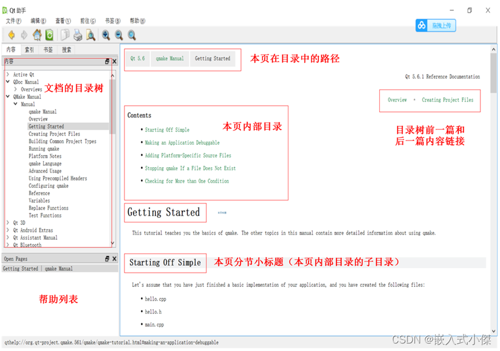Screen dimensions: 500x351
Task: Follow Creating Project Files next link
Action: (x=447, y=100)
